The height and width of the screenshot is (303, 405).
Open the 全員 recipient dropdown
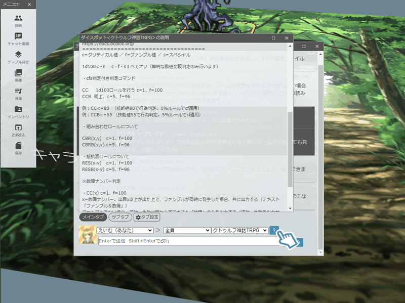[187, 230]
